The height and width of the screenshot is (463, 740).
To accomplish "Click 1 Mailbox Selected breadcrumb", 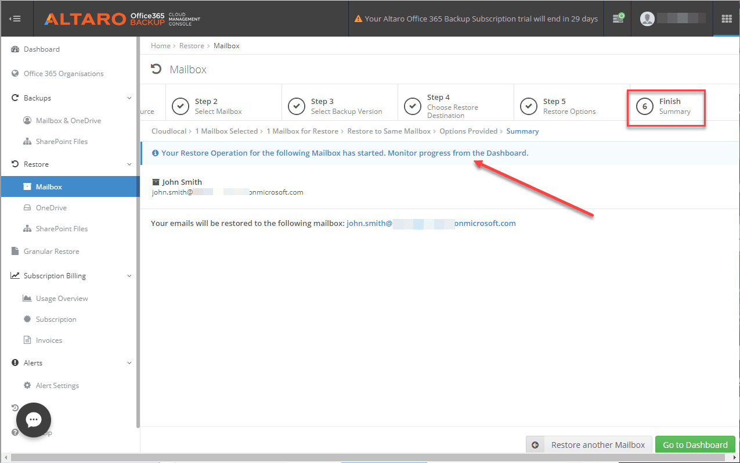I will tap(226, 131).
